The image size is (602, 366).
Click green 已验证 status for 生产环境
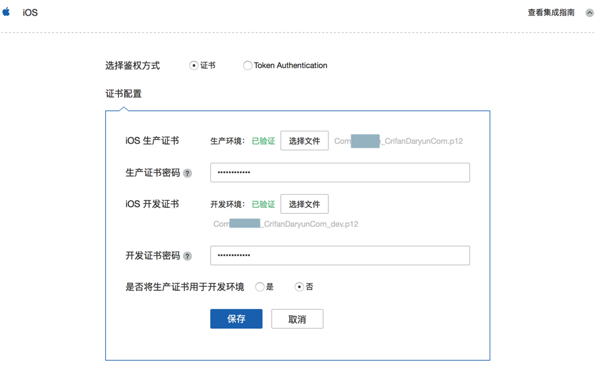(x=263, y=141)
